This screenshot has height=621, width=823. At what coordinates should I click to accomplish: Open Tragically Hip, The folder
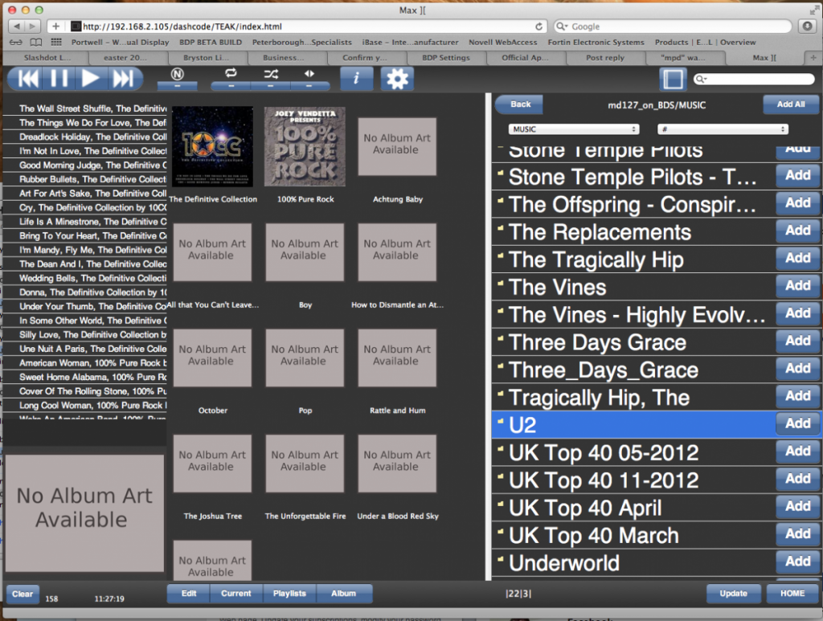tap(633, 398)
